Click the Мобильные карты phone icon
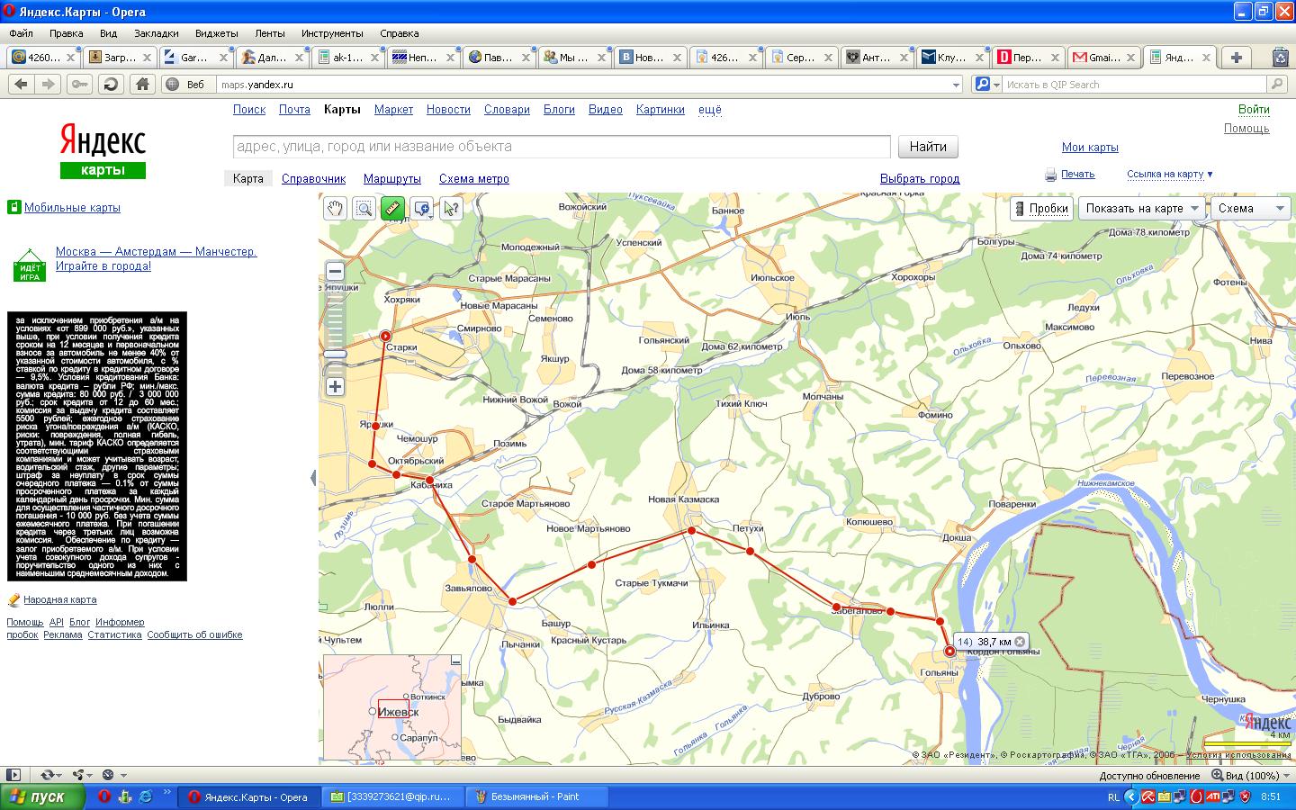The image size is (1296, 810). pyautogui.click(x=13, y=207)
